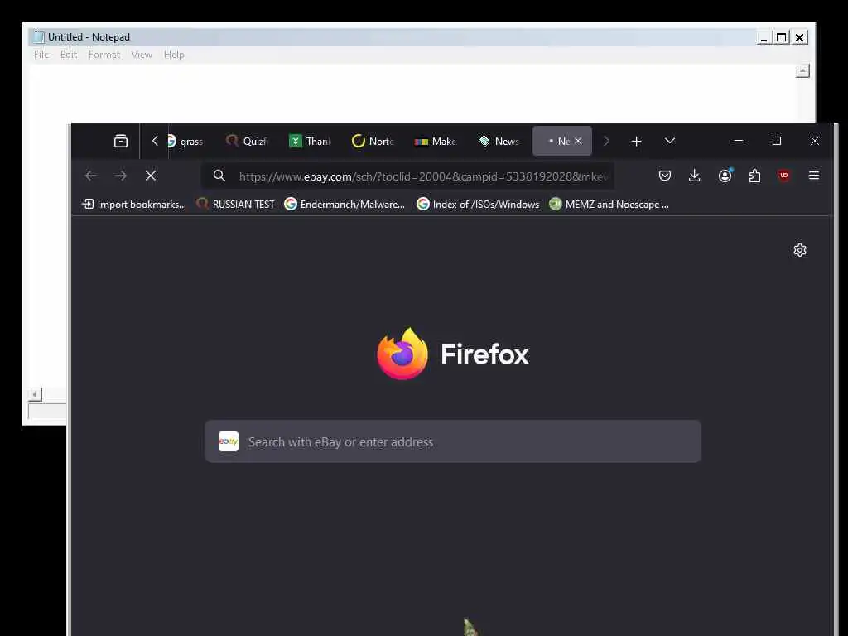Click the search magnifier in address bar
The height and width of the screenshot is (636, 848).
pos(219,176)
